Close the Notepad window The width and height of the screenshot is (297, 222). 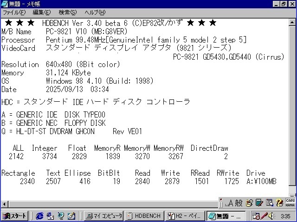pyautogui.click(x=292, y=4)
